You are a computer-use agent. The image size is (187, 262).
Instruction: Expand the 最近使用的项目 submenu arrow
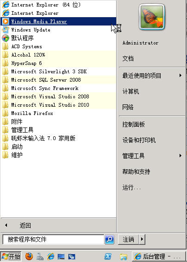(181, 76)
